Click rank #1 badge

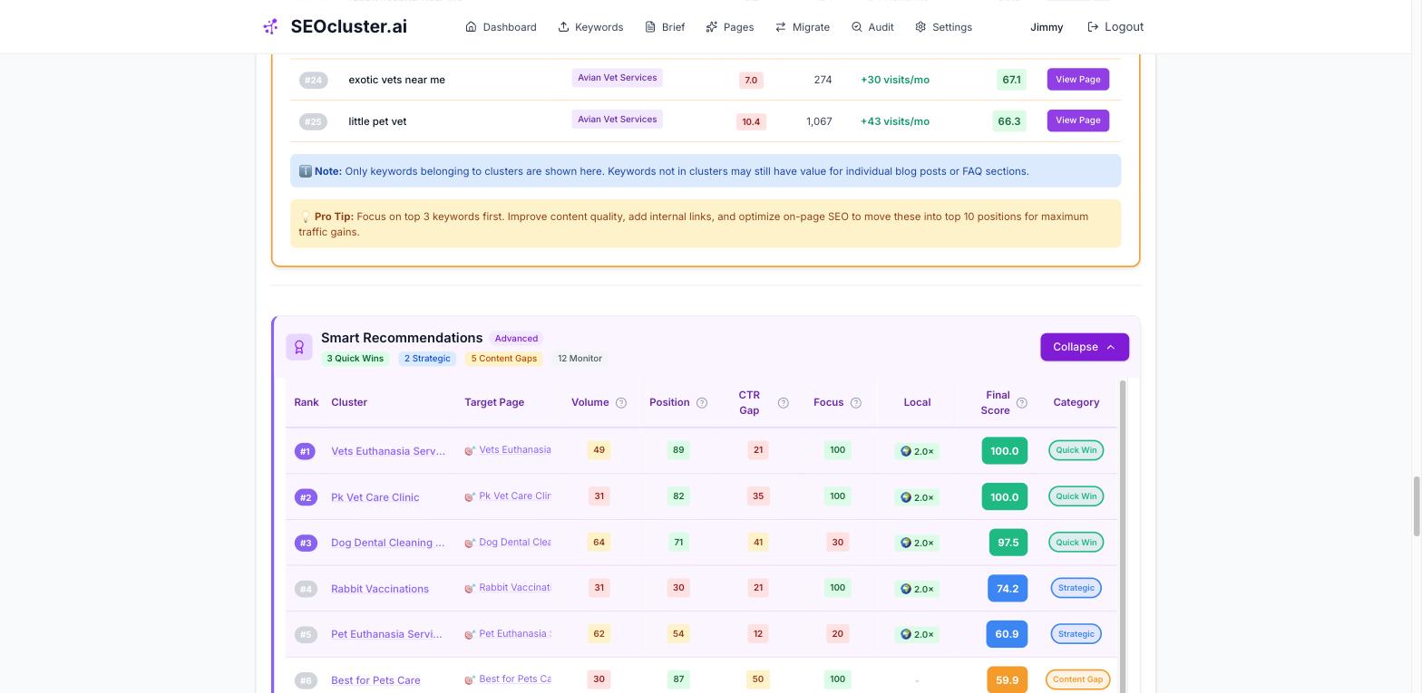[305, 451]
